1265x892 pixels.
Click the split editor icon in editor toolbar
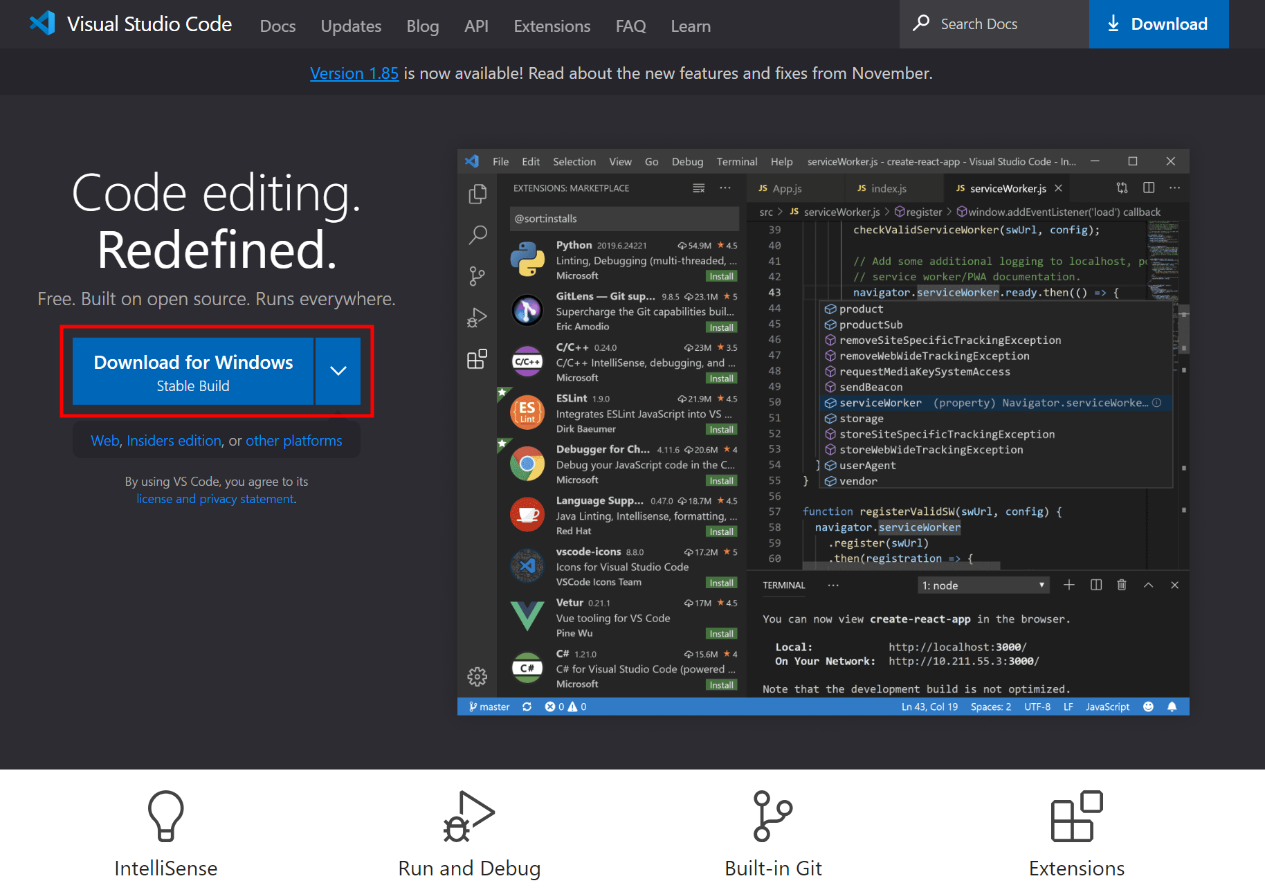point(1149,188)
